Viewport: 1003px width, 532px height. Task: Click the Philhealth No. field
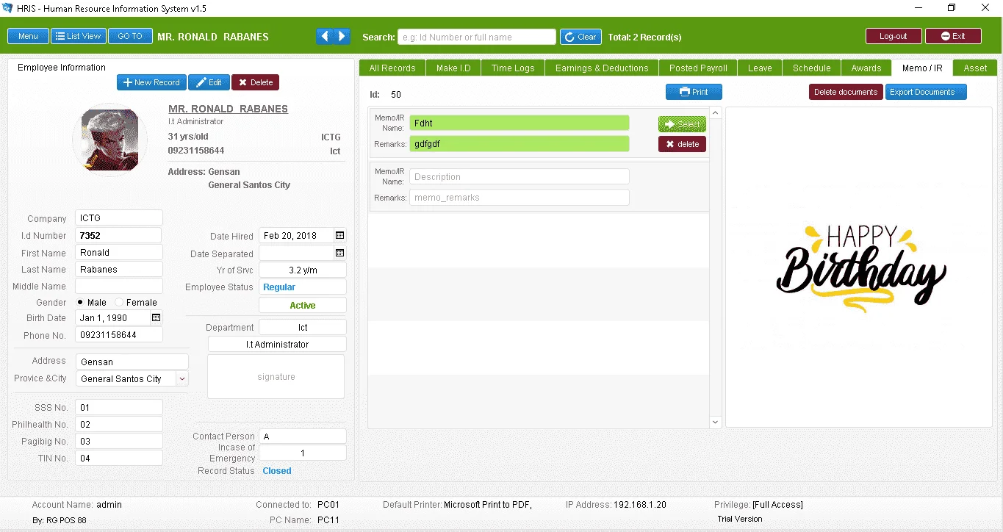tap(118, 424)
